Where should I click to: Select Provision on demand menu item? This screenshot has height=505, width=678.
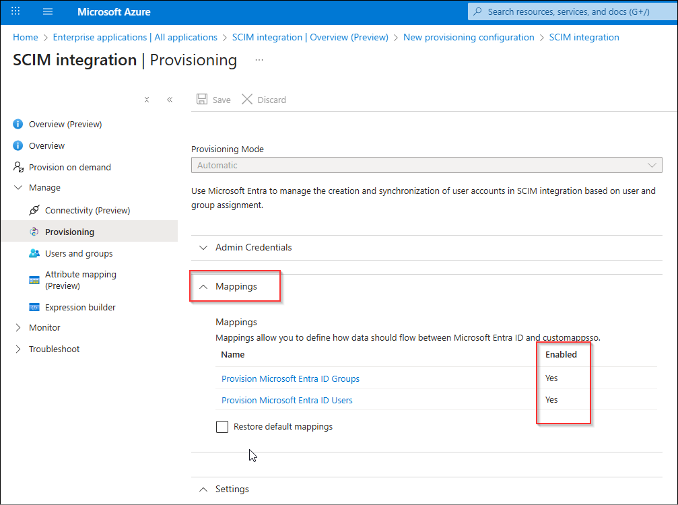(69, 168)
